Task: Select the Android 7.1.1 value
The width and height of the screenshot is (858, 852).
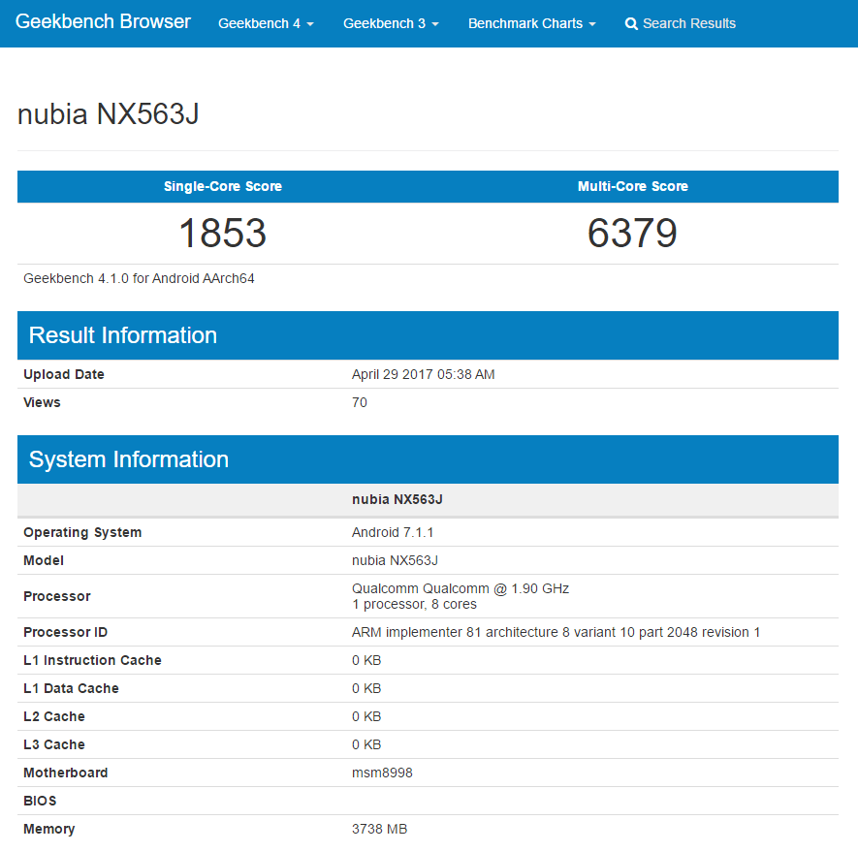Action: click(x=393, y=532)
